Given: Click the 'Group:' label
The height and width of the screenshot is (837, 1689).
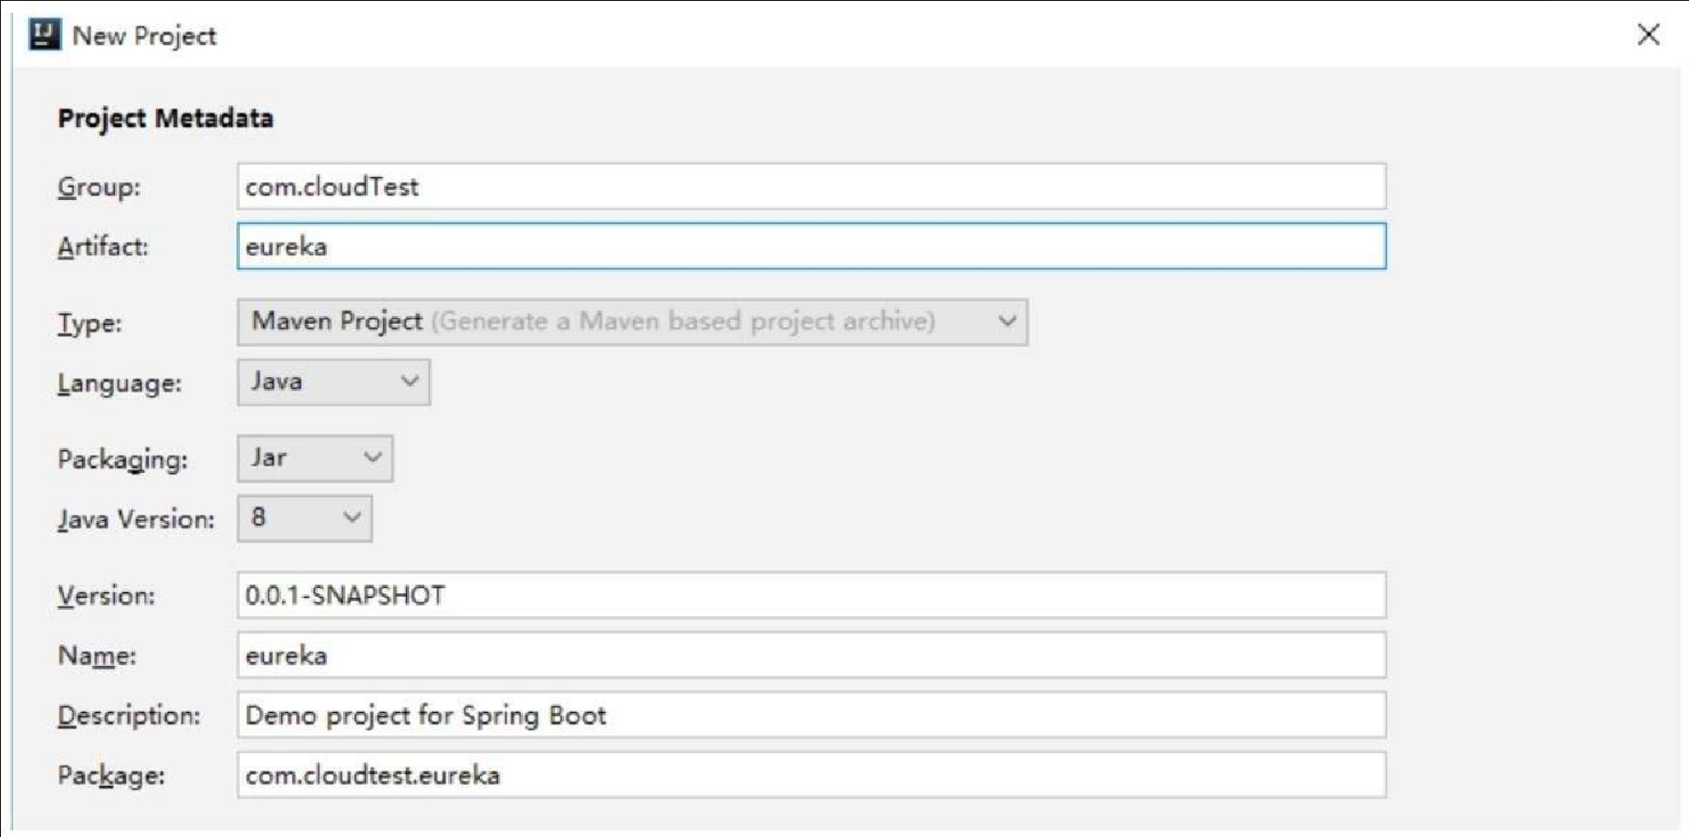Looking at the screenshot, I should [x=99, y=187].
